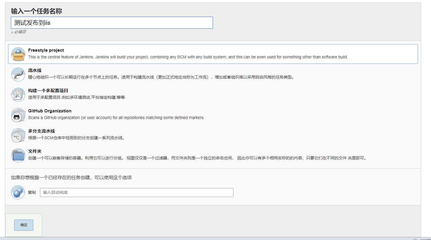Click the 确定 button
Viewport: 431px width, 240px height.
(x=24, y=225)
